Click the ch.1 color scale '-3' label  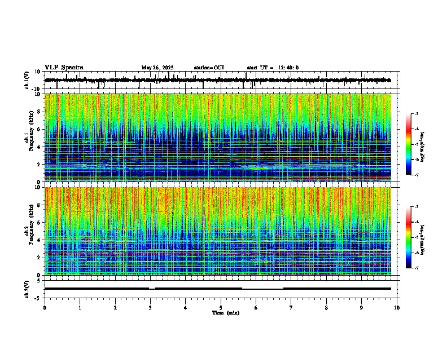(x=417, y=113)
